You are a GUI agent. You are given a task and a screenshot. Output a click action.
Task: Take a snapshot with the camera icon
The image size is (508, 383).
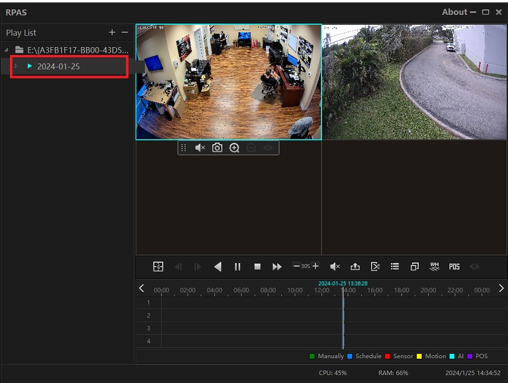217,148
